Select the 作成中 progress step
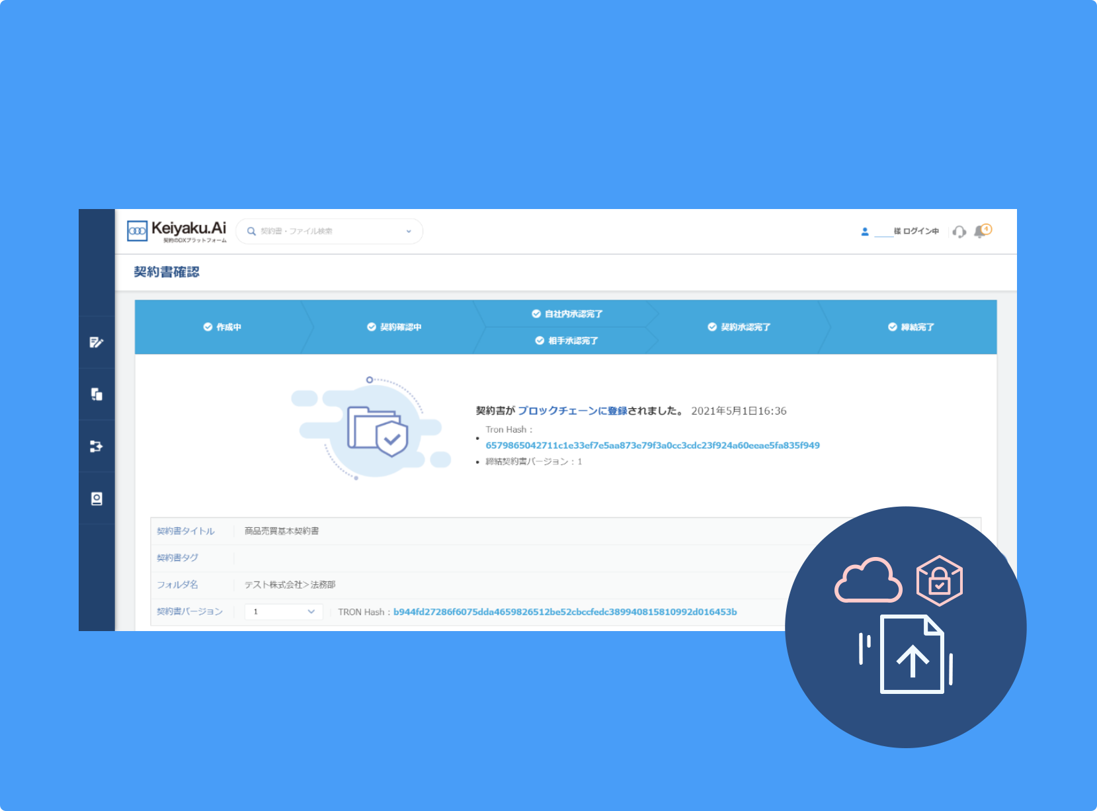This screenshot has height=811, width=1097. tap(222, 327)
